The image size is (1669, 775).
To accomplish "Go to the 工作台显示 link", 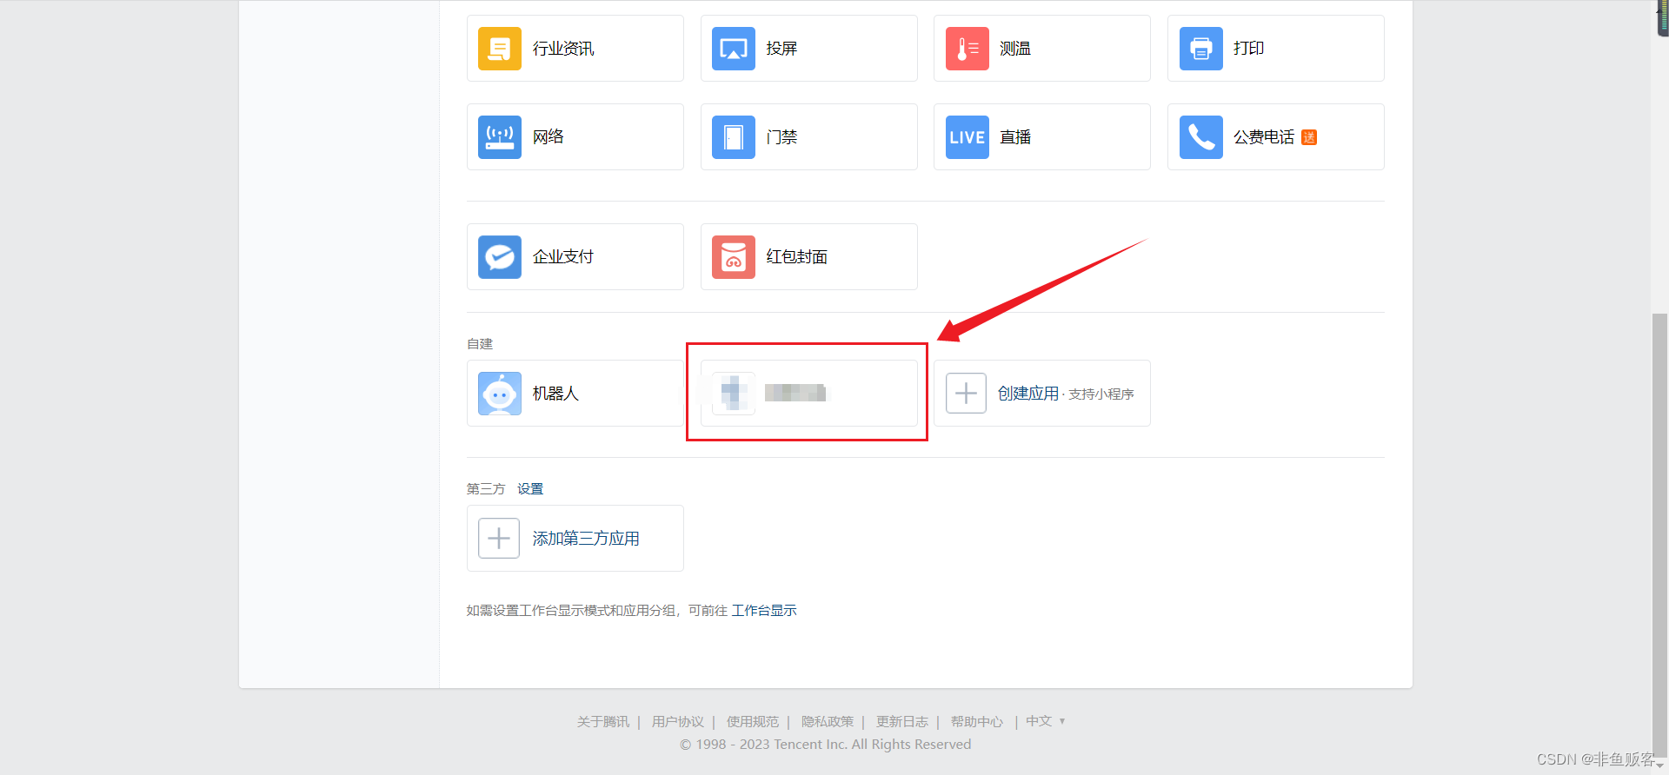I will click(764, 611).
